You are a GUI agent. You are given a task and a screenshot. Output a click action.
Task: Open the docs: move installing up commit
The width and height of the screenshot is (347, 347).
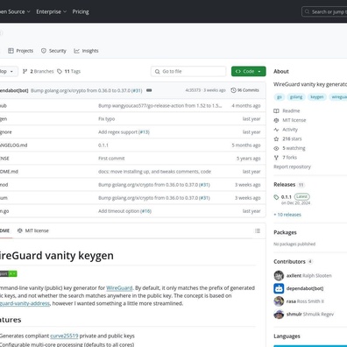pyautogui.click(x=154, y=172)
